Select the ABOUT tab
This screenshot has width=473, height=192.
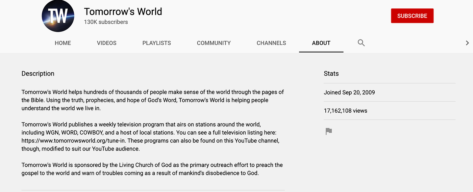[321, 43]
